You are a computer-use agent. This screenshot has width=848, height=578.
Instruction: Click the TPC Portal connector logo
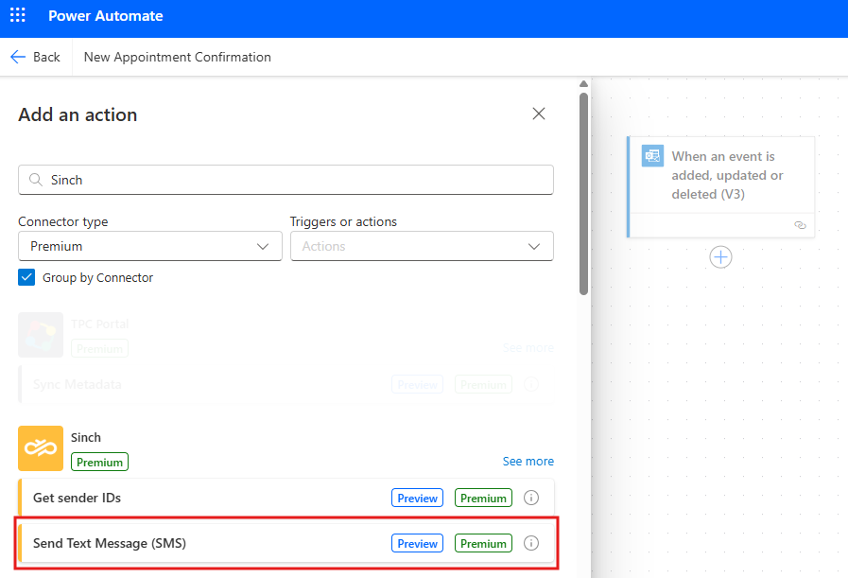pos(41,335)
